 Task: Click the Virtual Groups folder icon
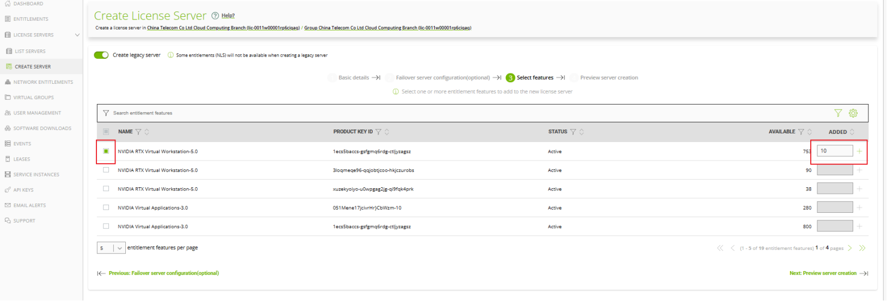click(x=8, y=97)
